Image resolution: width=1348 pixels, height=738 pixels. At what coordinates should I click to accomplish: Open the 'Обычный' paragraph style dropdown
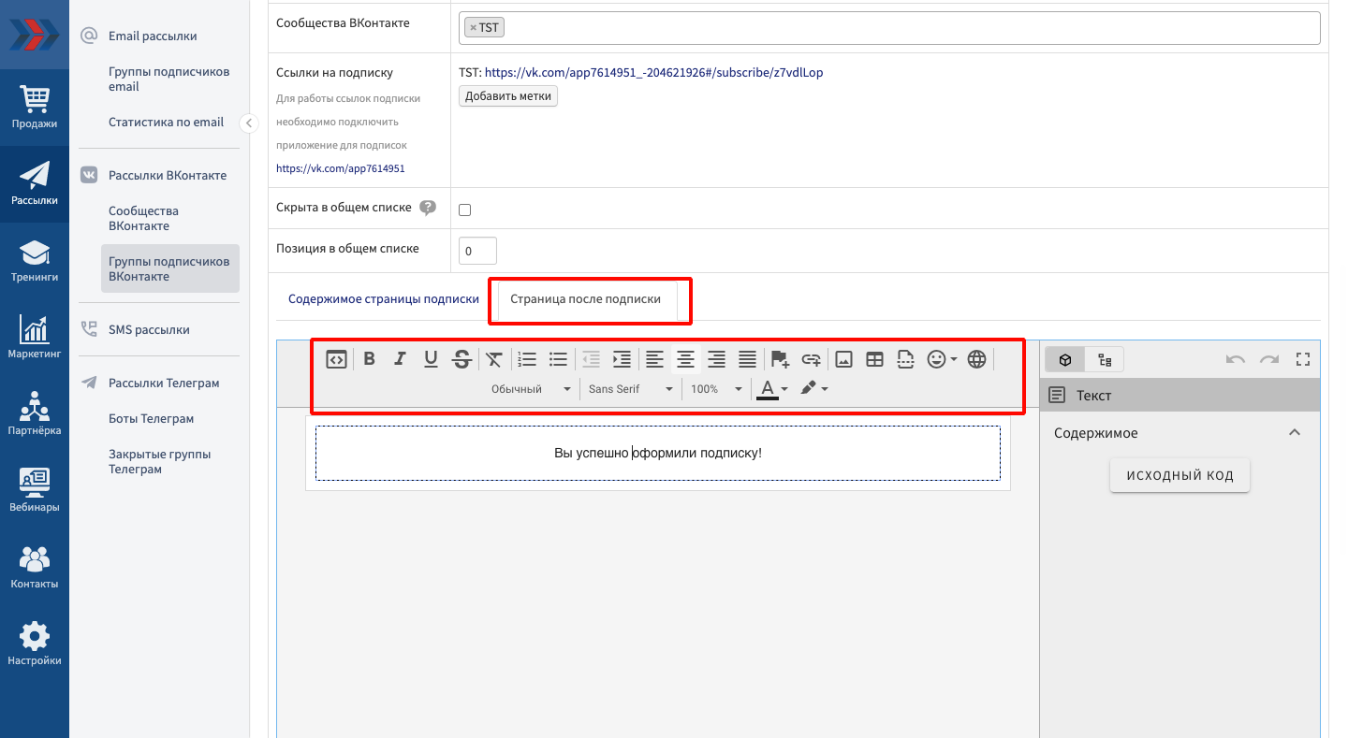tap(531, 389)
